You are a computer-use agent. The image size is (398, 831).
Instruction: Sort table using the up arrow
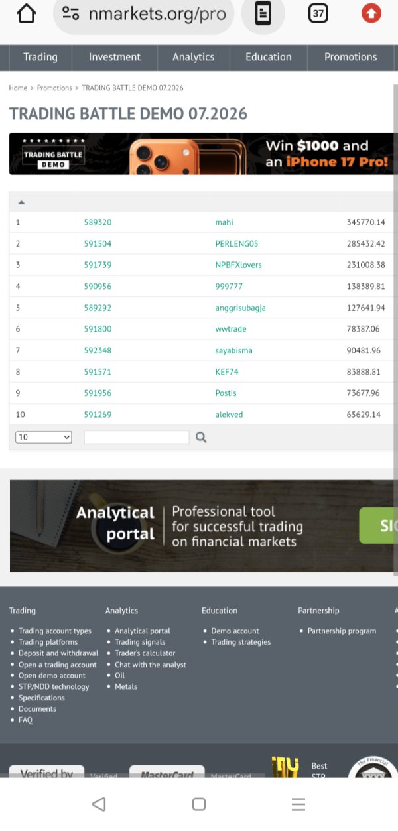pyautogui.click(x=21, y=202)
